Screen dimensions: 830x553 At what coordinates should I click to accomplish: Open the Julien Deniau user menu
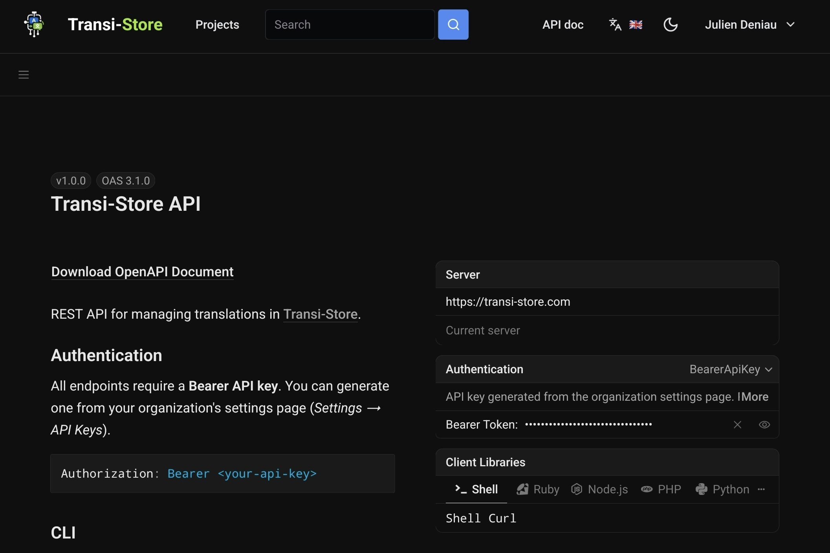(x=749, y=25)
